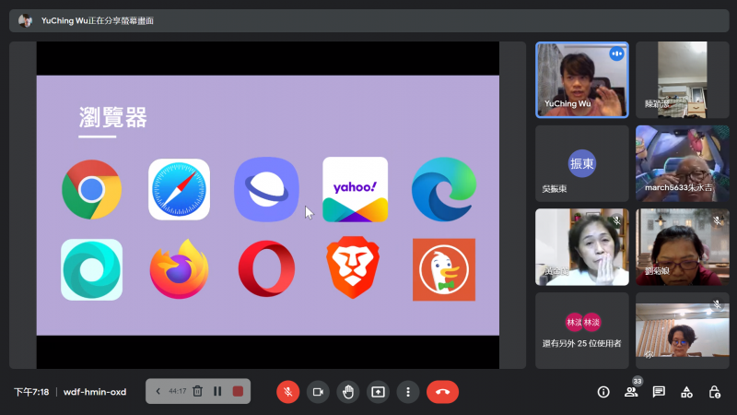Click the meeting code wdf-hmin-oxd

tap(95, 391)
